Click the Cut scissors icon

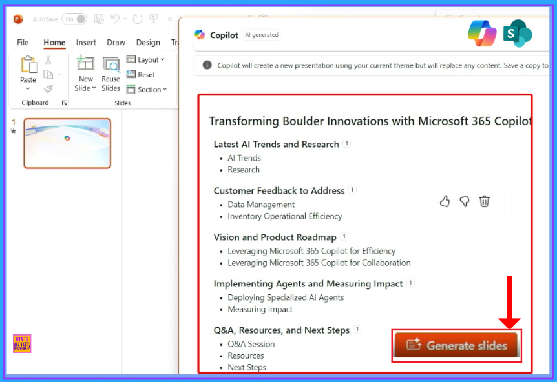click(x=48, y=60)
